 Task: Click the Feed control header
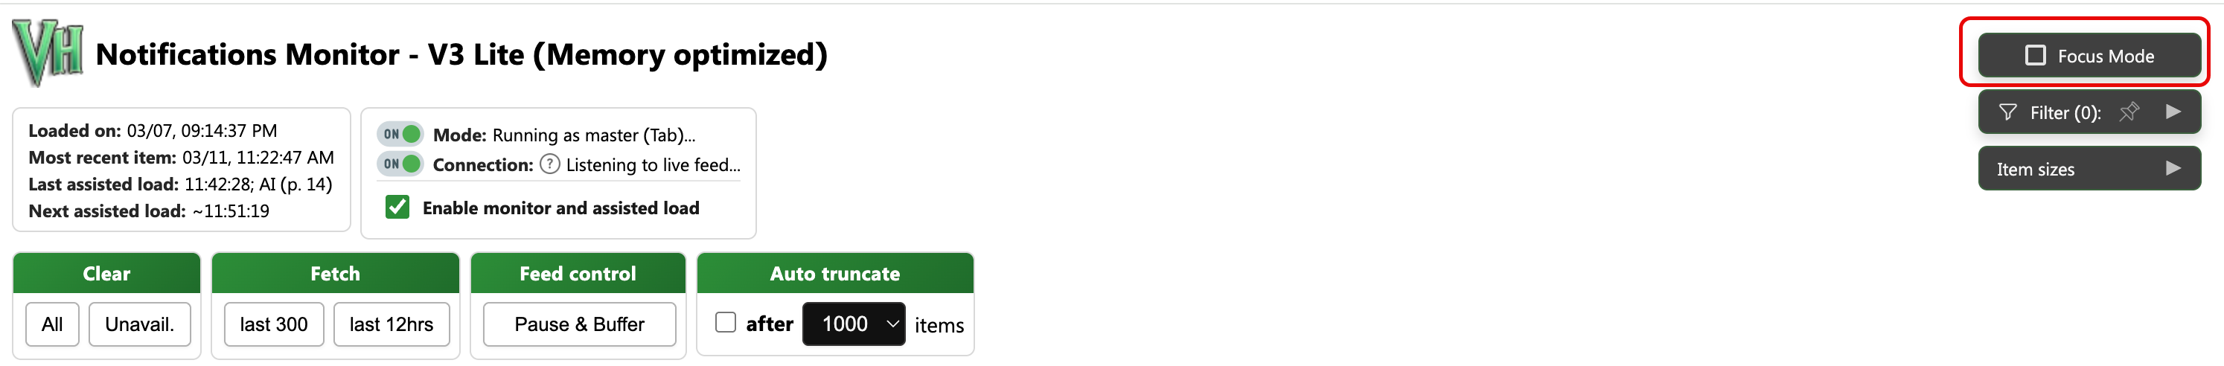[x=577, y=274]
